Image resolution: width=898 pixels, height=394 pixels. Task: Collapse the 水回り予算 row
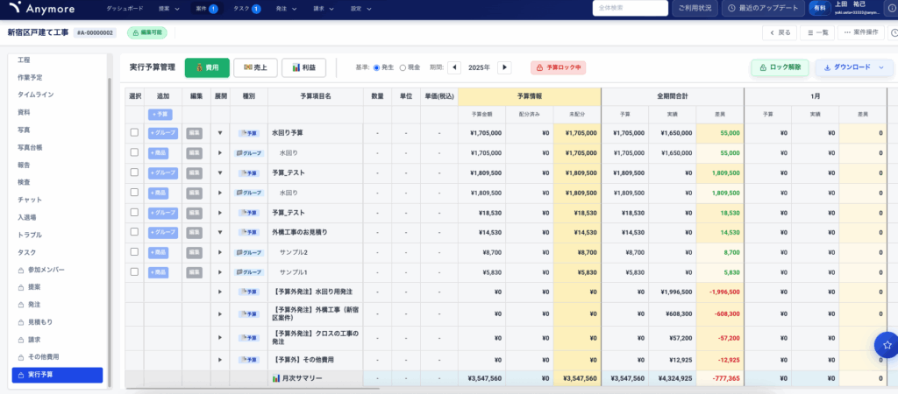coord(220,133)
